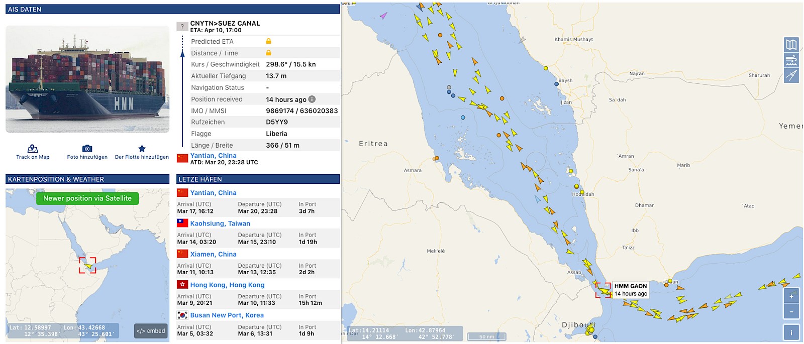Open the map info button

791,332
